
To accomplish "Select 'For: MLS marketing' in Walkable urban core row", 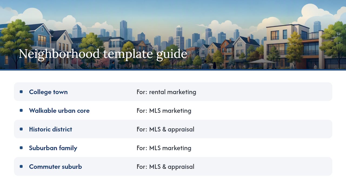I will click(x=164, y=110).
